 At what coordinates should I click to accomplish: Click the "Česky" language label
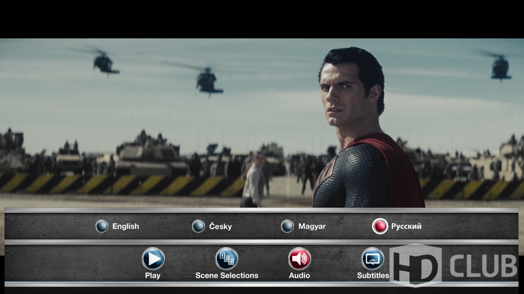(x=221, y=226)
